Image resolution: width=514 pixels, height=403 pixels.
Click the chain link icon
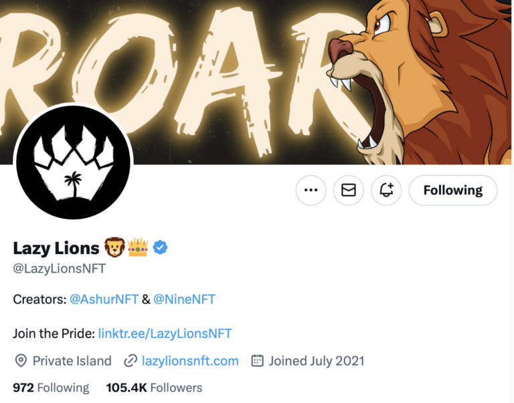coord(131,361)
